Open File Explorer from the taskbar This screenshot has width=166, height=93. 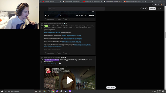(x=44, y=91)
